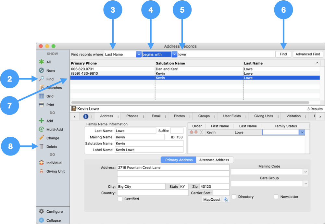Open Searches from the Show sidebar
325x224 pixels.
53,87
